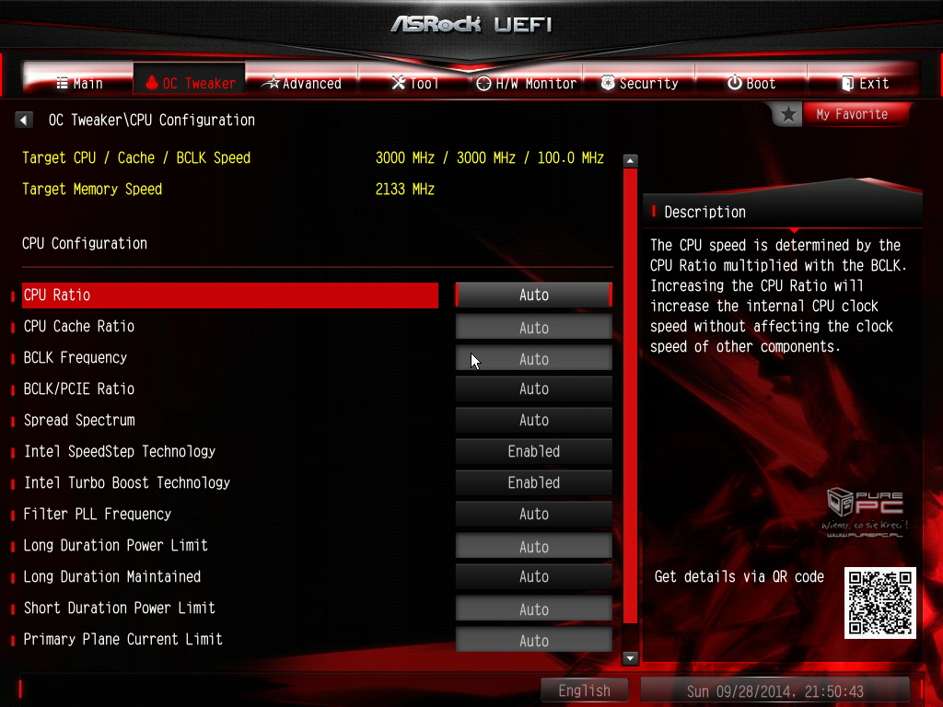The width and height of the screenshot is (943, 707).
Task: Click the Long Duration Power Limit field
Action: [533, 546]
